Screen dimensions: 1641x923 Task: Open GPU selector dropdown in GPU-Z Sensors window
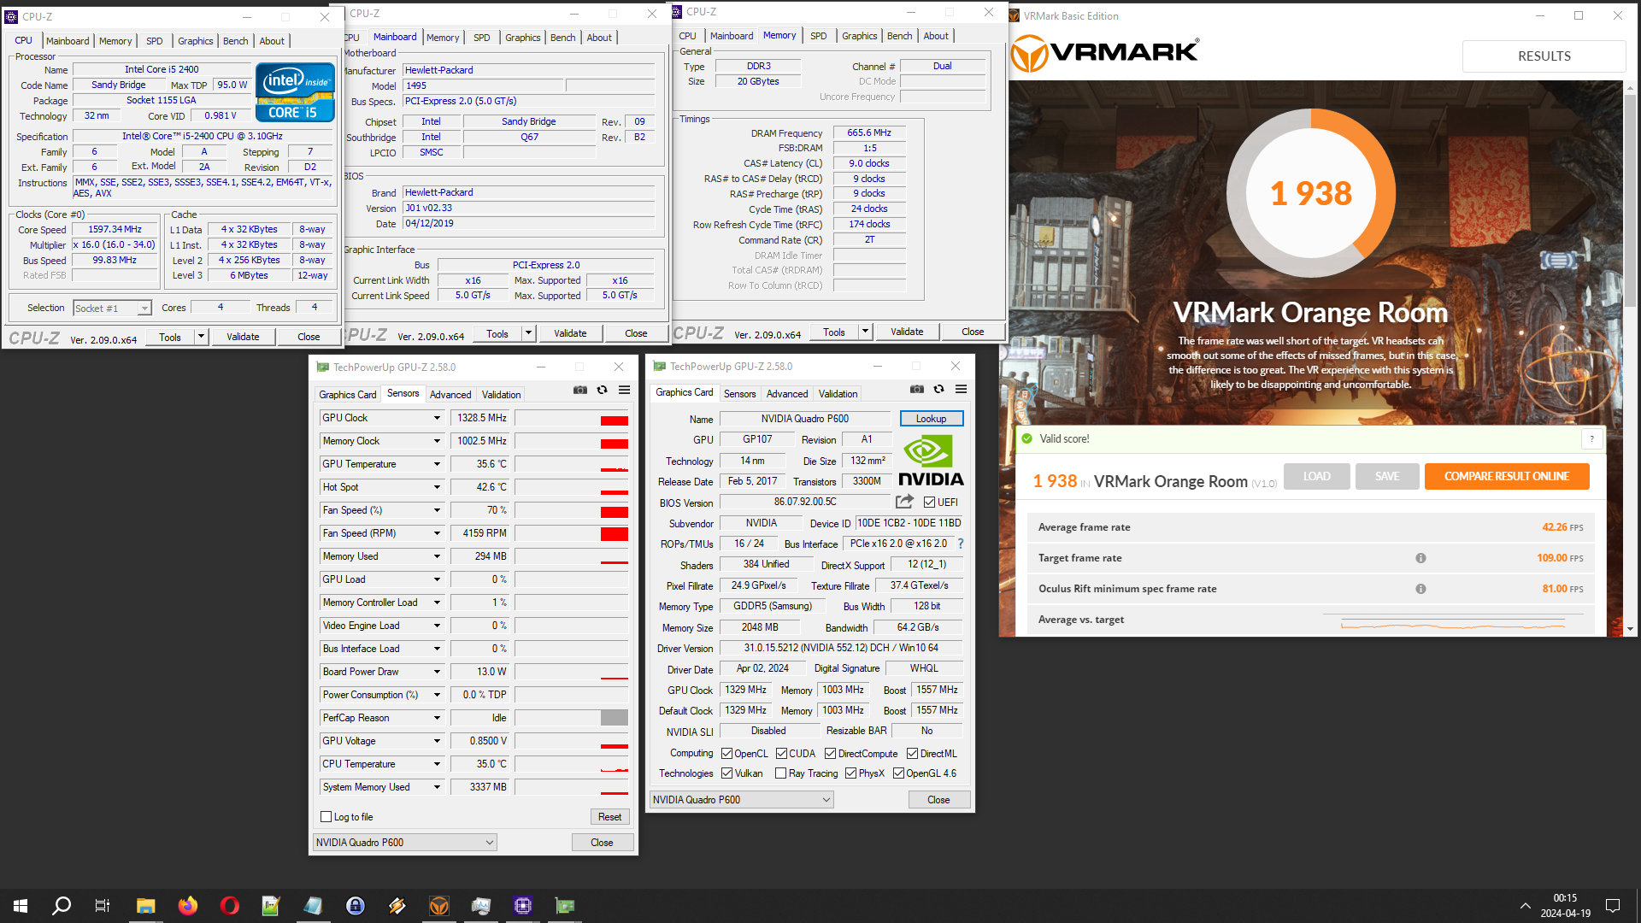(x=404, y=843)
